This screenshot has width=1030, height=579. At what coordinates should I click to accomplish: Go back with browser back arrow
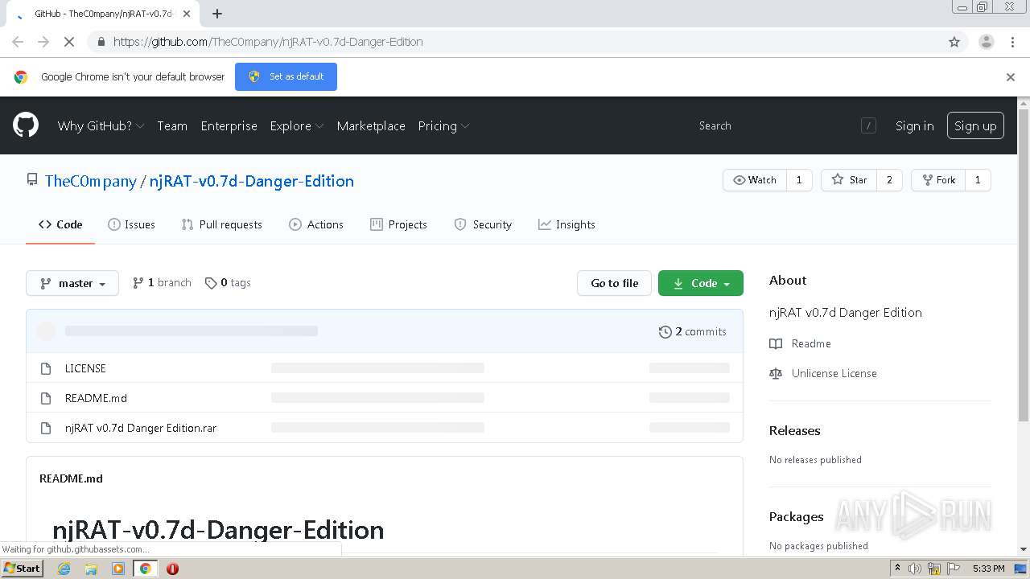[x=18, y=42]
